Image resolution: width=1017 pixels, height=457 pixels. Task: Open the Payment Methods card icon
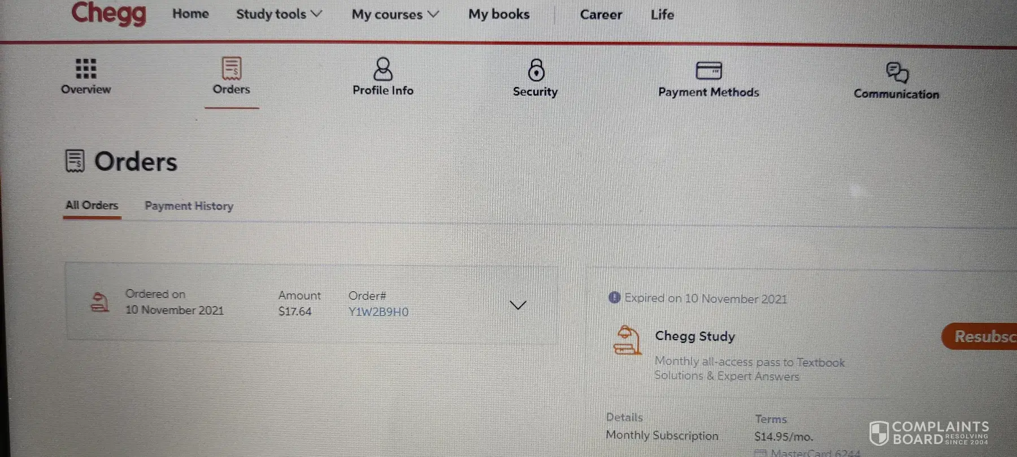[709, 71]
